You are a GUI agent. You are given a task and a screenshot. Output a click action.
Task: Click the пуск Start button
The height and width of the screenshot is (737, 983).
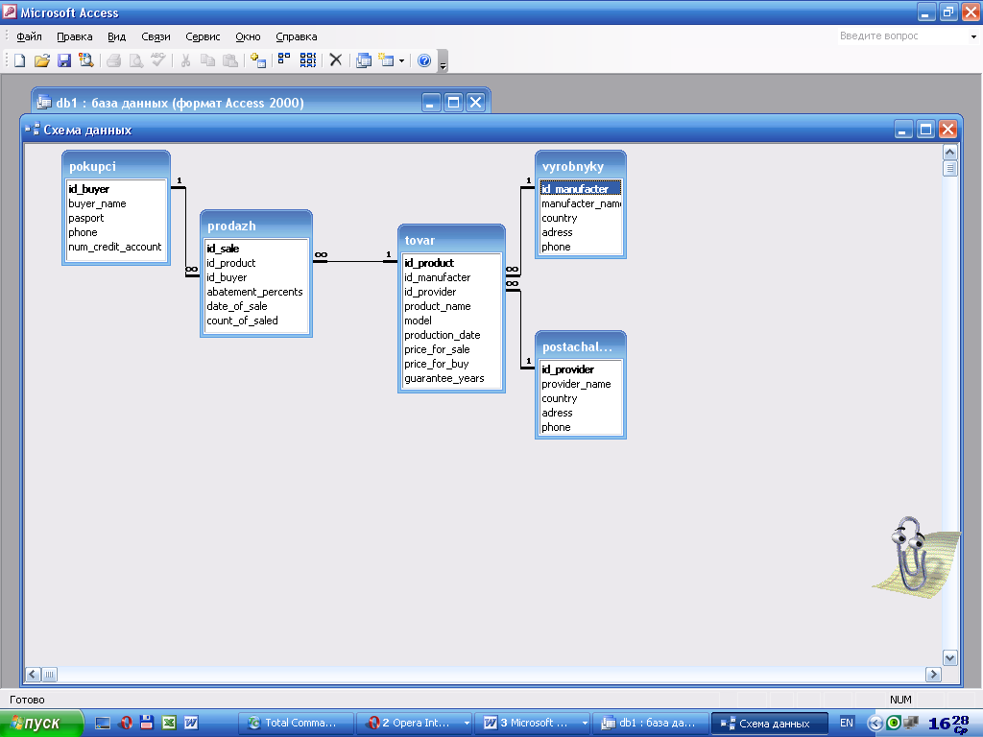coord(38,724)
